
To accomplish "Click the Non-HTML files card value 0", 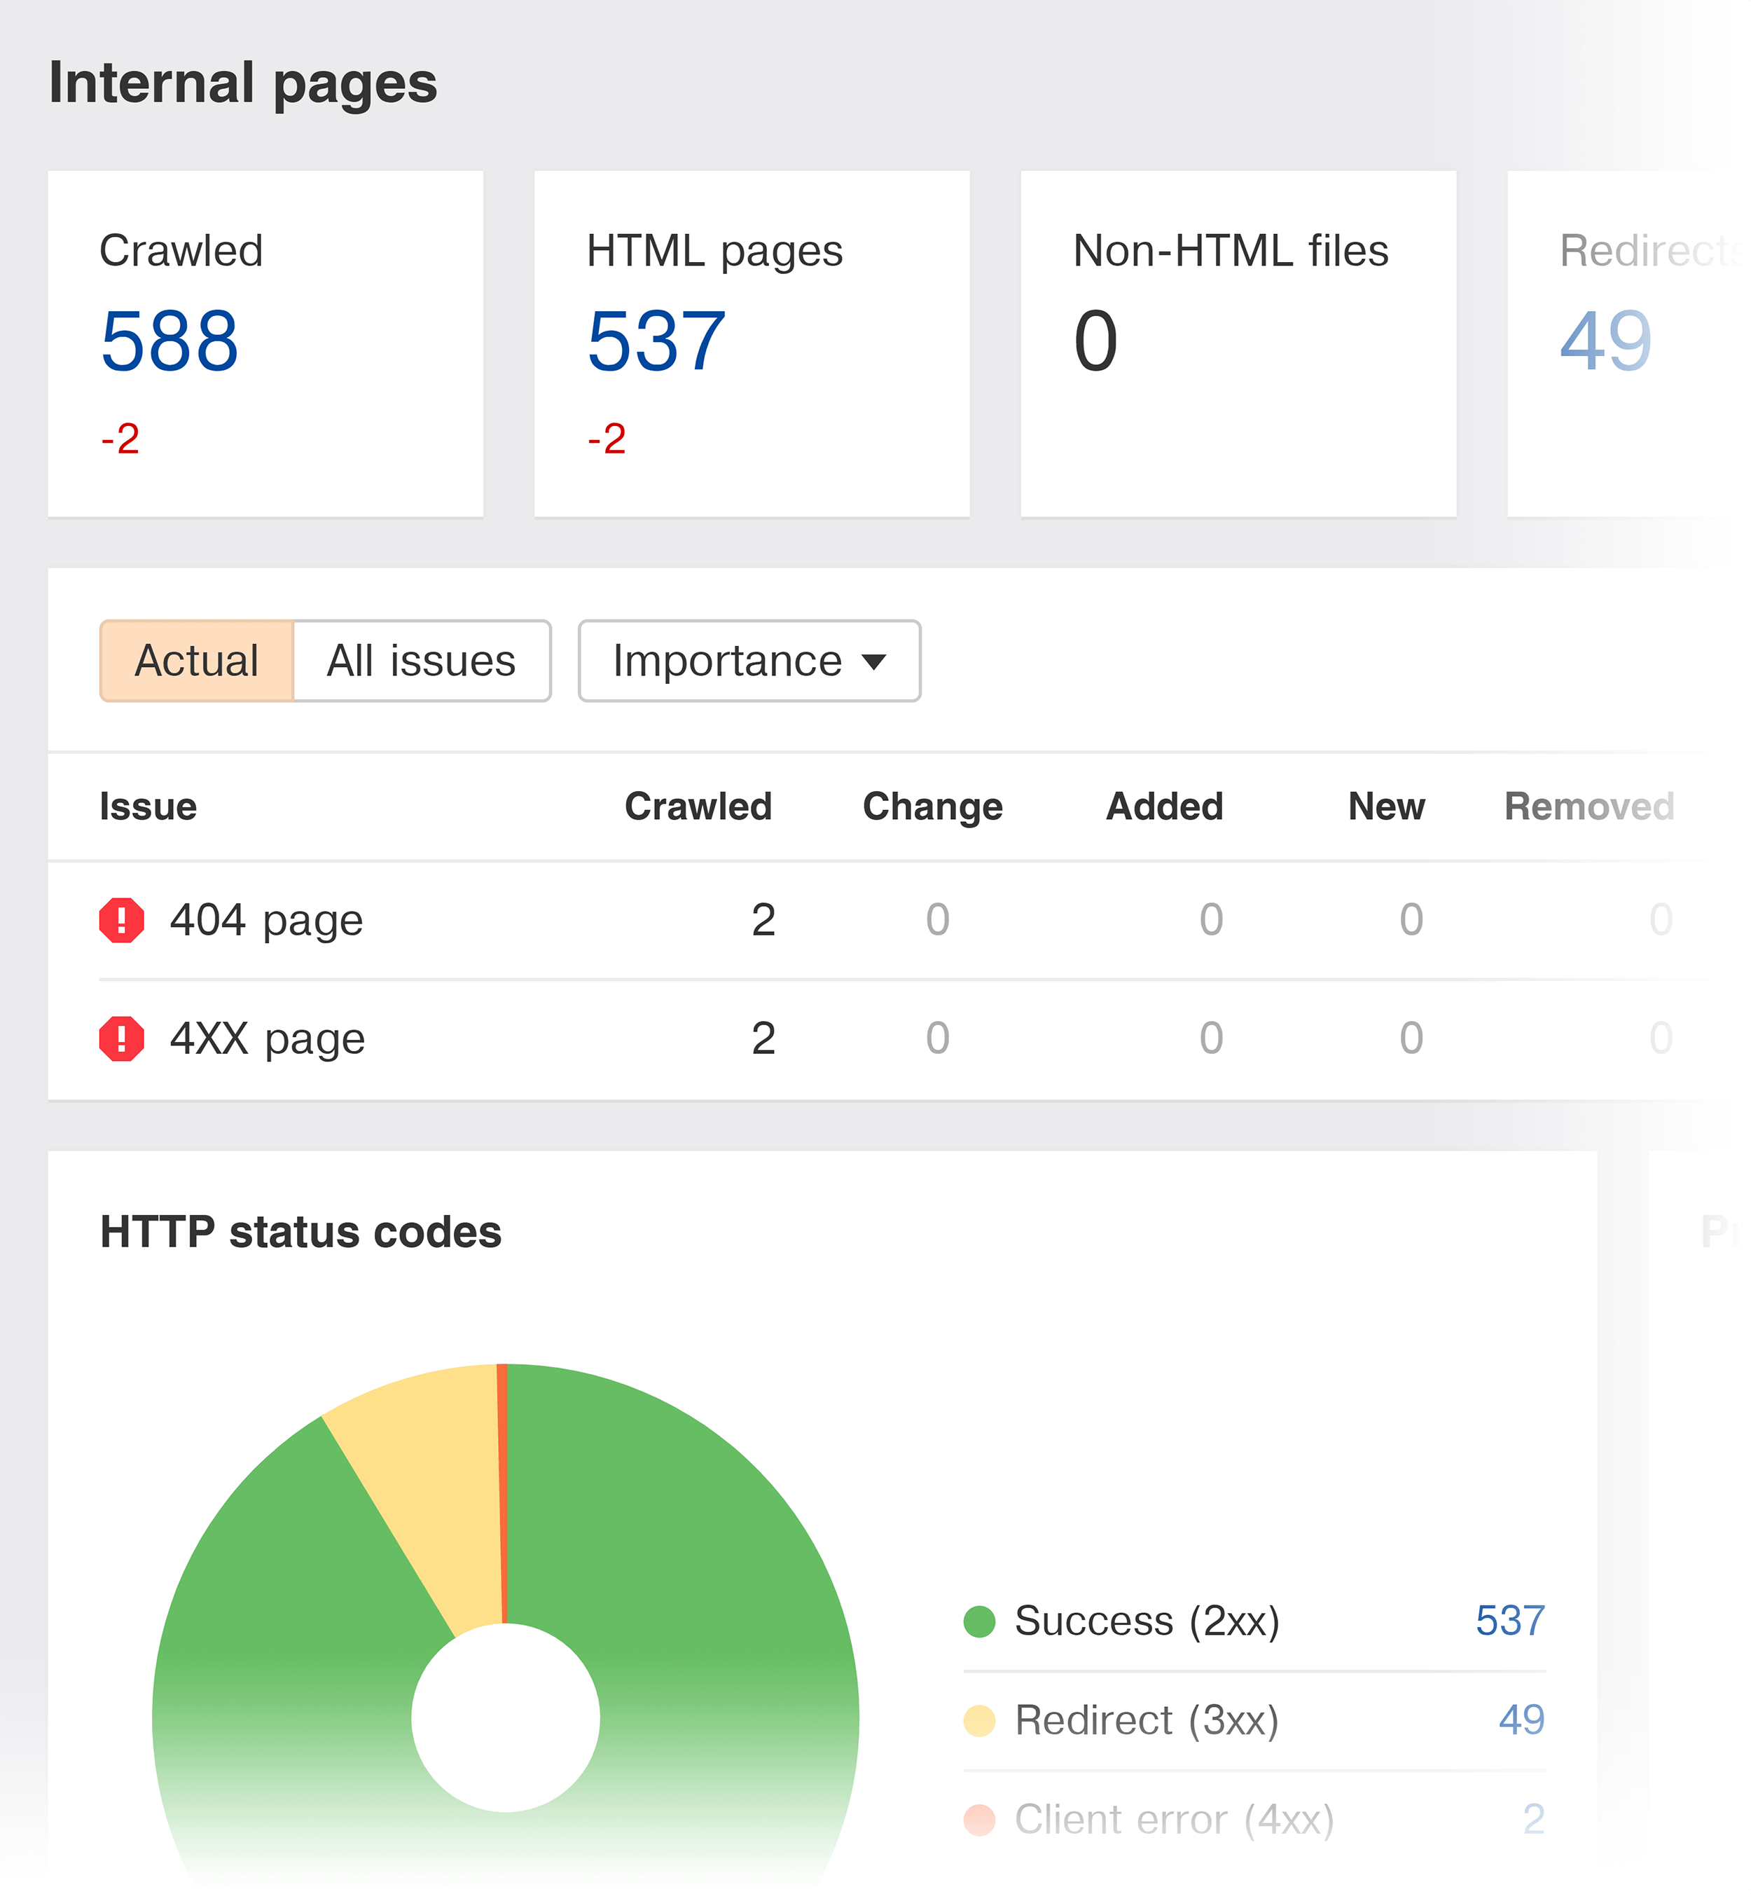I will click(1096, 341).
